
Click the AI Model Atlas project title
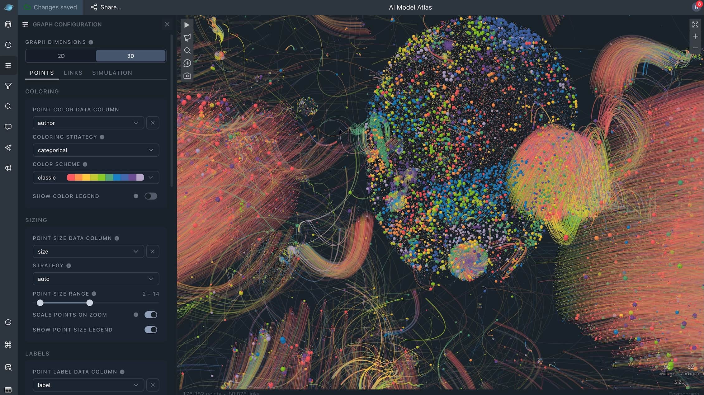[x=410, y=7]
